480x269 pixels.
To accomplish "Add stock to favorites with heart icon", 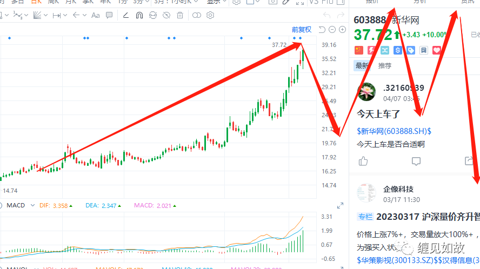I will [437, 50].
